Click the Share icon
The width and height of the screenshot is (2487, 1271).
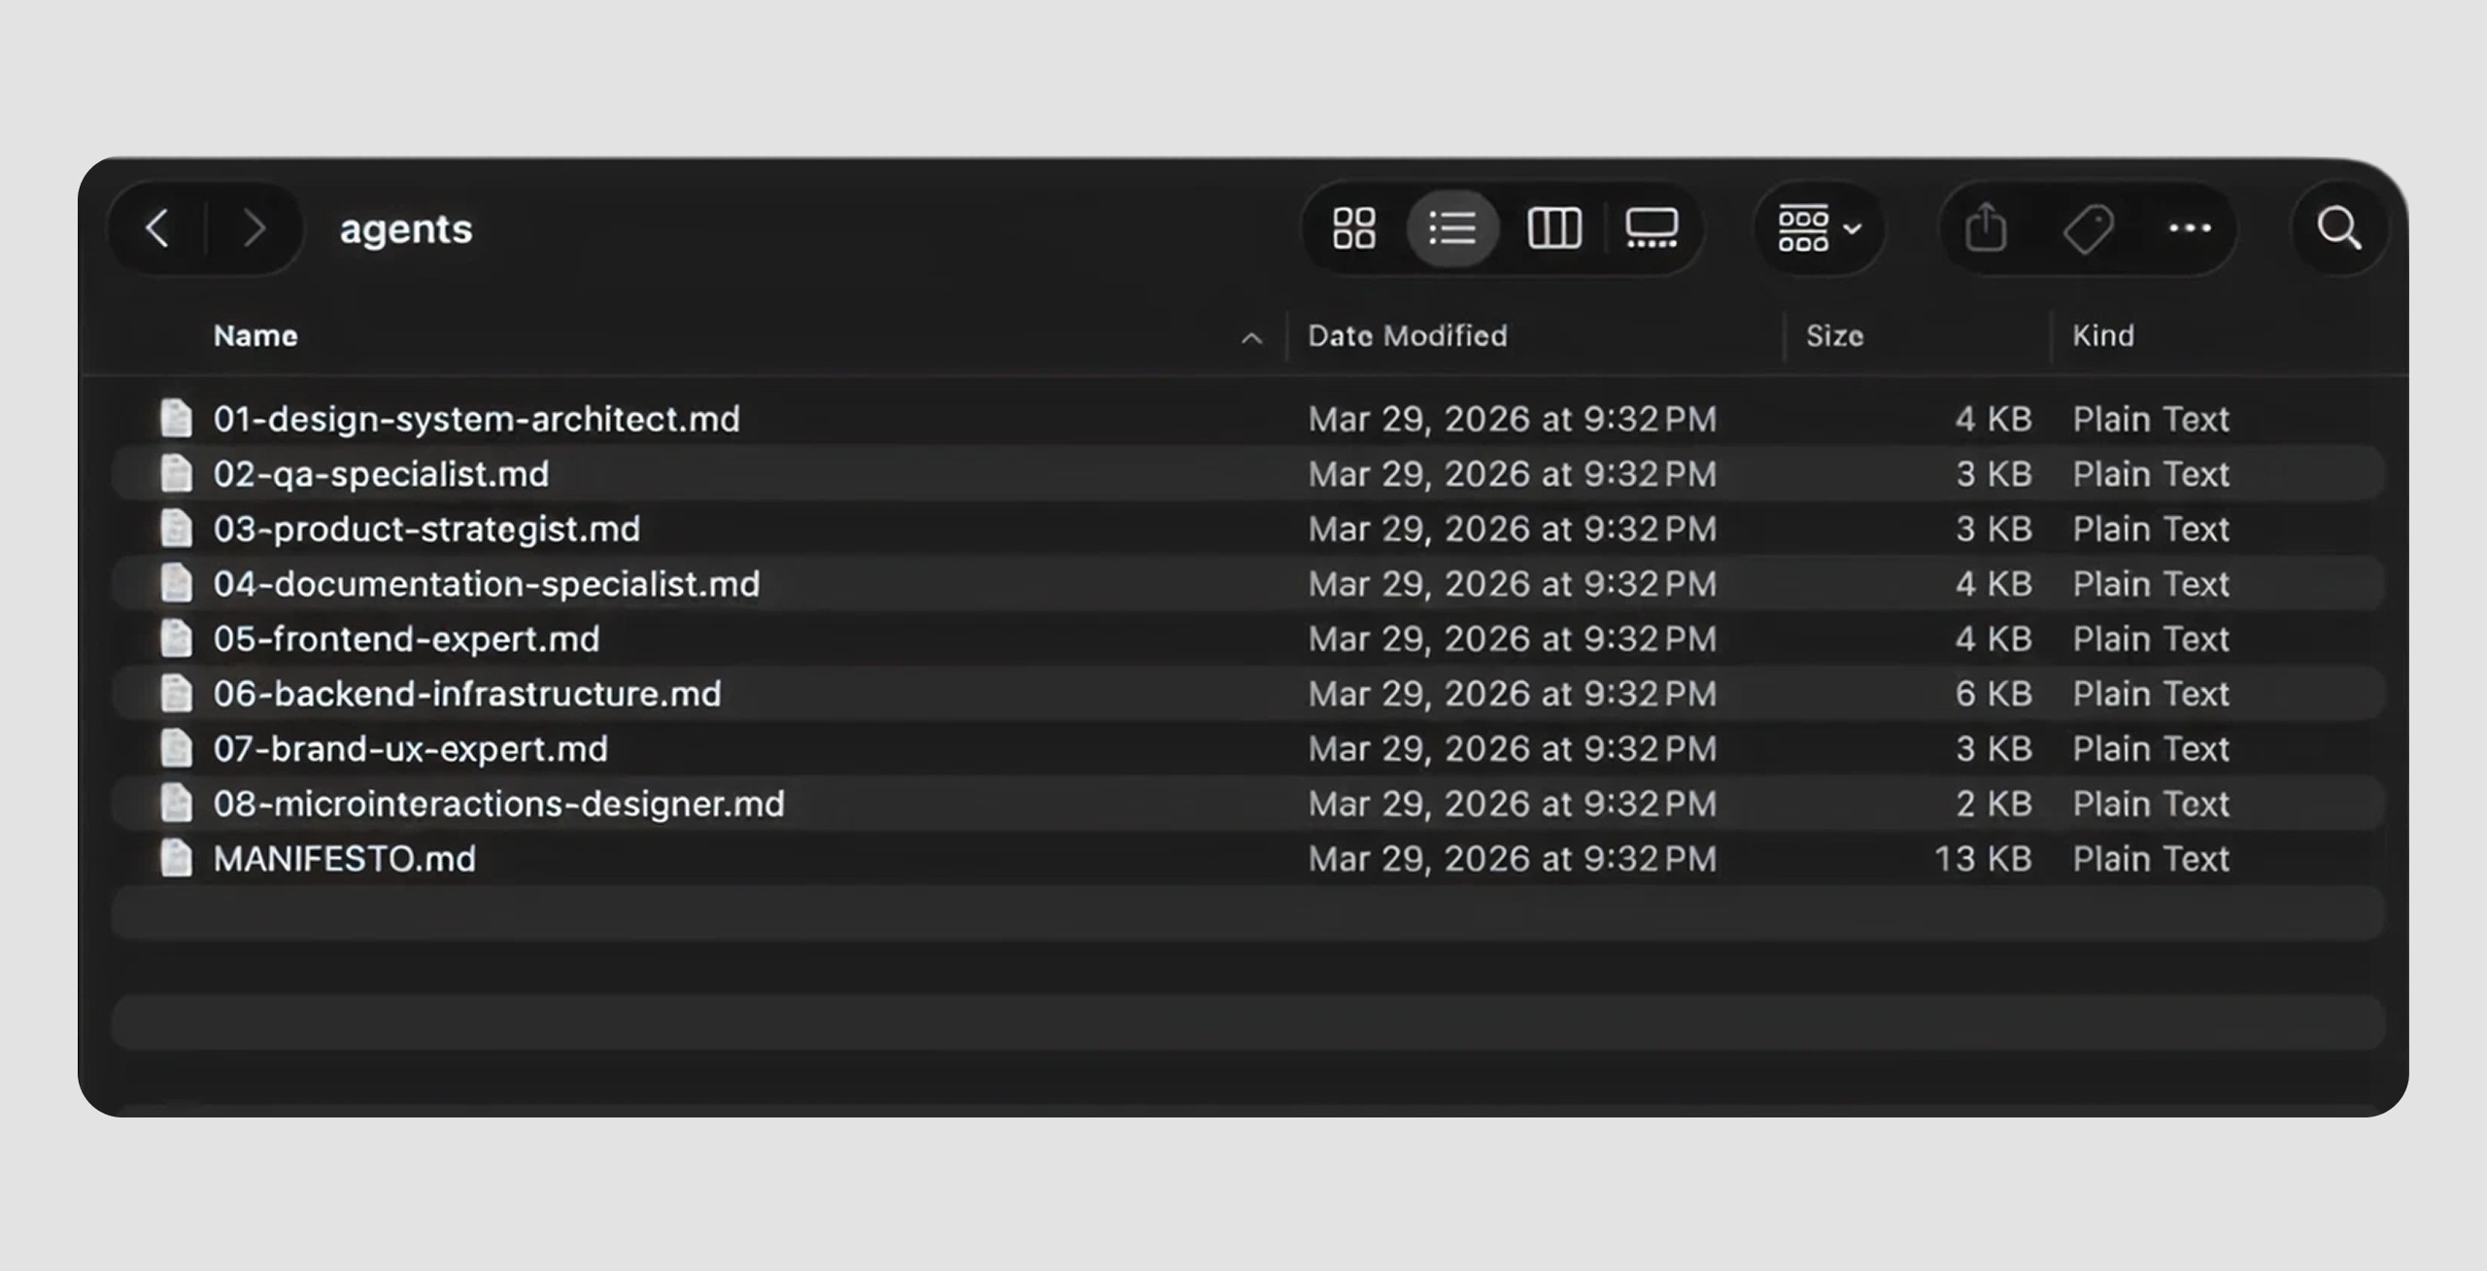1985,228
